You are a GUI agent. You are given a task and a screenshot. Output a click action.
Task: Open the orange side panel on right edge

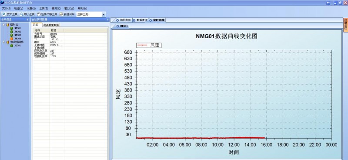345,25
